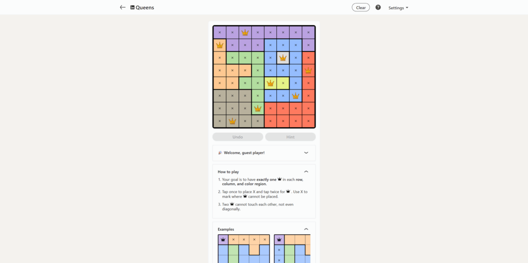Open the help question mark icon
The image size is (528, 263).
click(x=378, y=7)
